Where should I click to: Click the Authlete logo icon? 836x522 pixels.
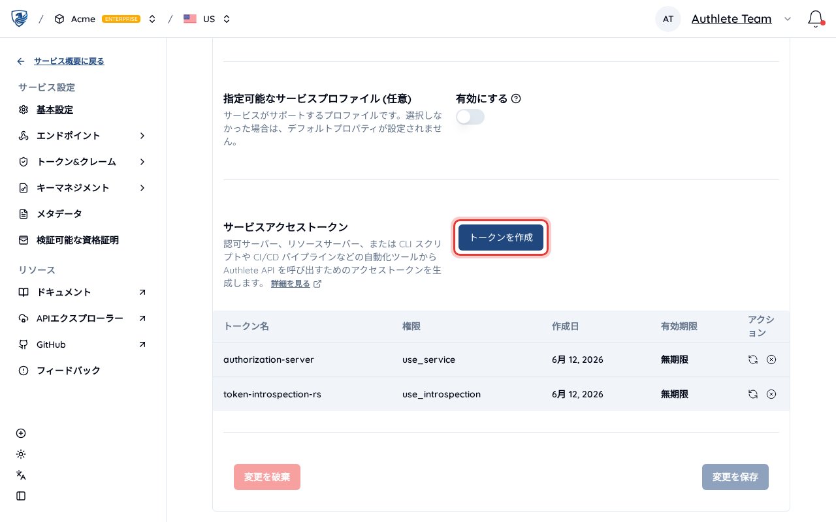20,18
